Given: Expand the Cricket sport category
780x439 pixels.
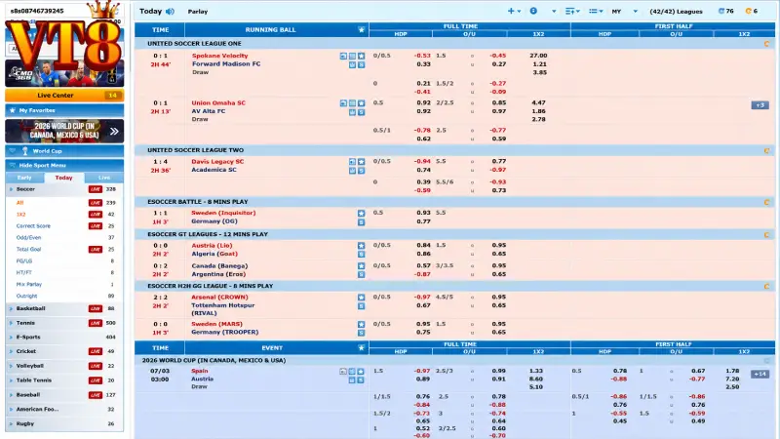Looking at the screenshot, I should pos(64,351).
